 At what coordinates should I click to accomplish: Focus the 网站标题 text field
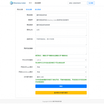click(x=61, y=15)
